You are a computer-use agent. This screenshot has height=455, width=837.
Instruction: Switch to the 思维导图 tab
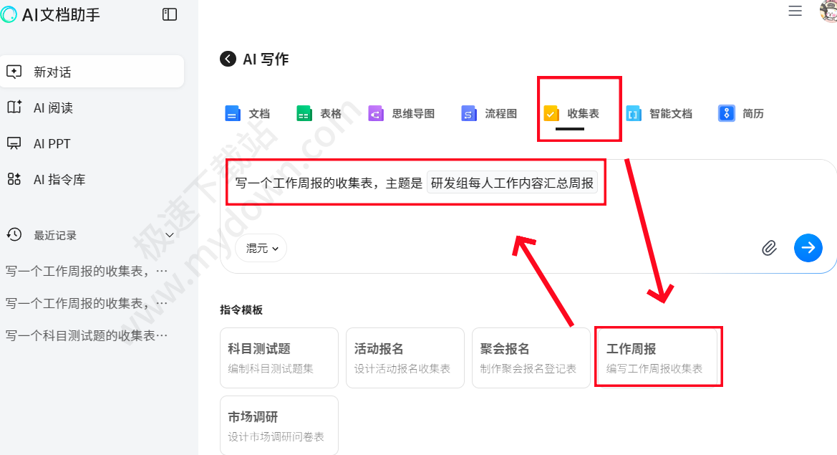(402, 113)
